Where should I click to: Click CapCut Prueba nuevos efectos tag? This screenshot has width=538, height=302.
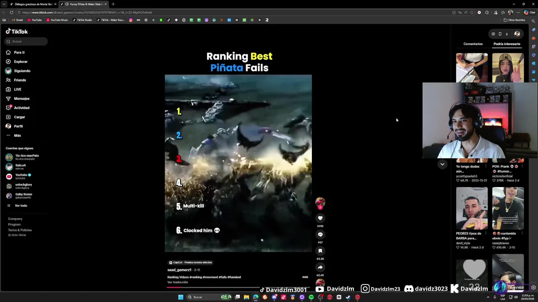click(x=190, y=263)
